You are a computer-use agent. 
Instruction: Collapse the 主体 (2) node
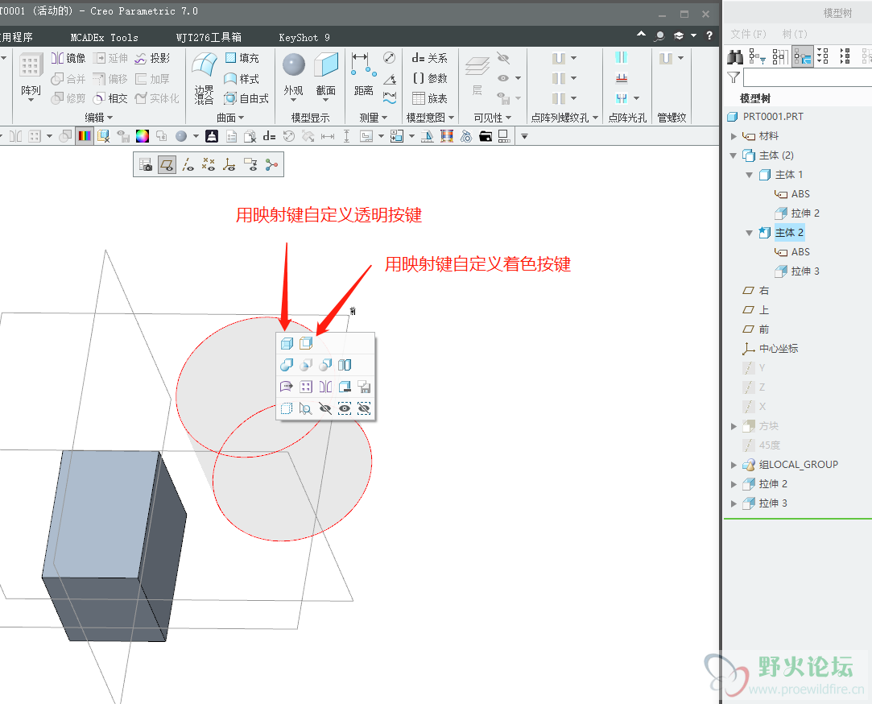tap(734, 155)
